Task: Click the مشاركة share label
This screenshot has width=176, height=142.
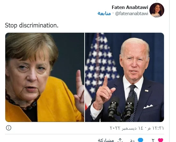Action: point(106,140)
